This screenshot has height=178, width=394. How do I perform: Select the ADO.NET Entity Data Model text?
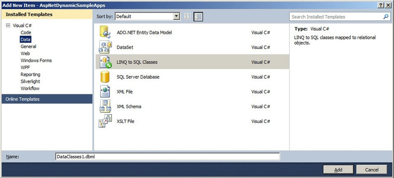click(144, 32)
